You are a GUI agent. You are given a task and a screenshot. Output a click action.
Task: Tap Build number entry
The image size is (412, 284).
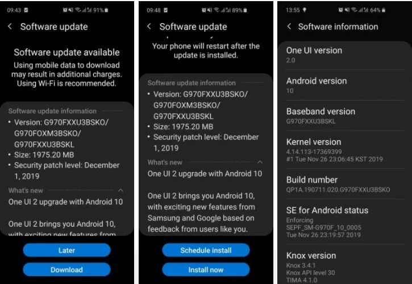tap(345, 184)
